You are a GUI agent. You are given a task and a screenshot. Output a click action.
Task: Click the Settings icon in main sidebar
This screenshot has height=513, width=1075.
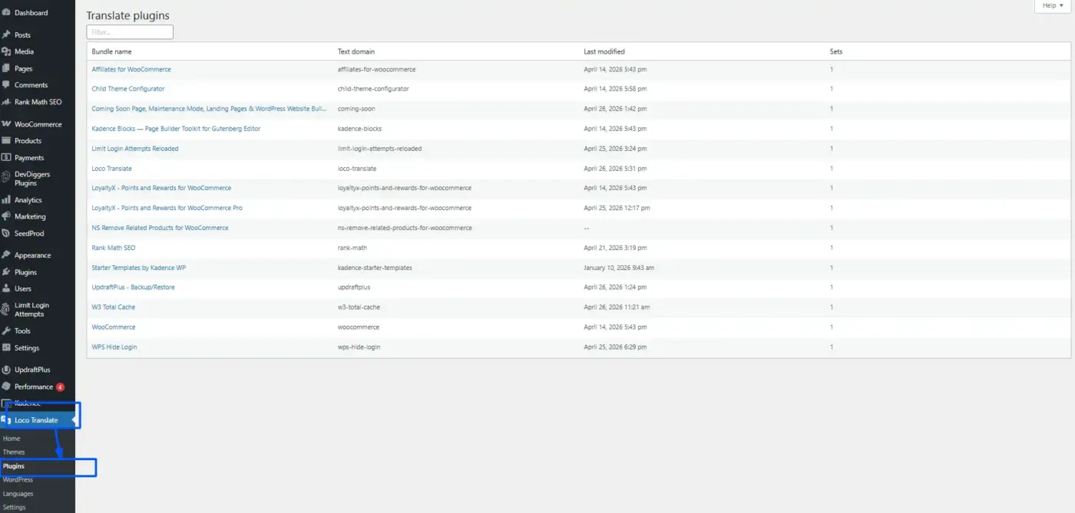(x=6, y=347)
